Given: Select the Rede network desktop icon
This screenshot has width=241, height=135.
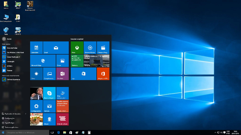Looking at the screenshot, I should pyautogui.click(x=6, y=31).
